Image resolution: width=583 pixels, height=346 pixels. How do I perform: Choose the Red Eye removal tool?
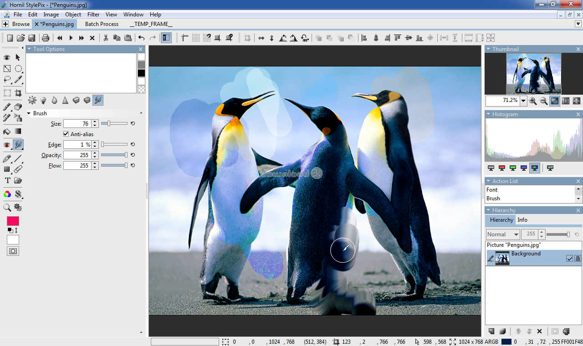(7, 145)
